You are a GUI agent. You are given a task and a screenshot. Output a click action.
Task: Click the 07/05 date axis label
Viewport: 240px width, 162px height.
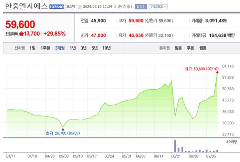click(211, 156)
